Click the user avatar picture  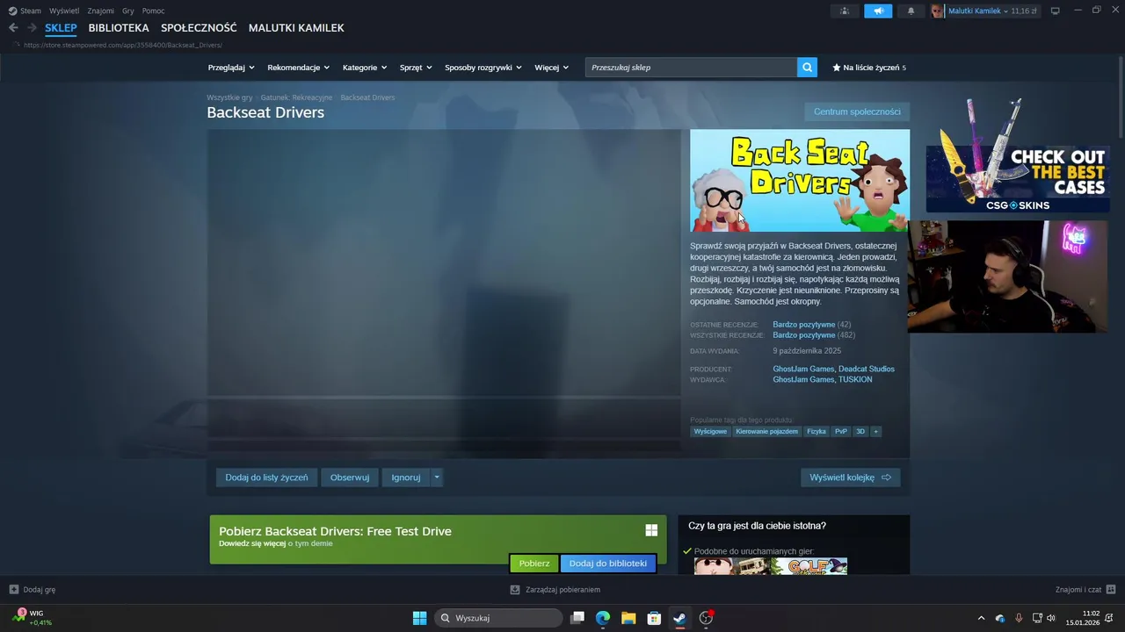pos(938,11)
